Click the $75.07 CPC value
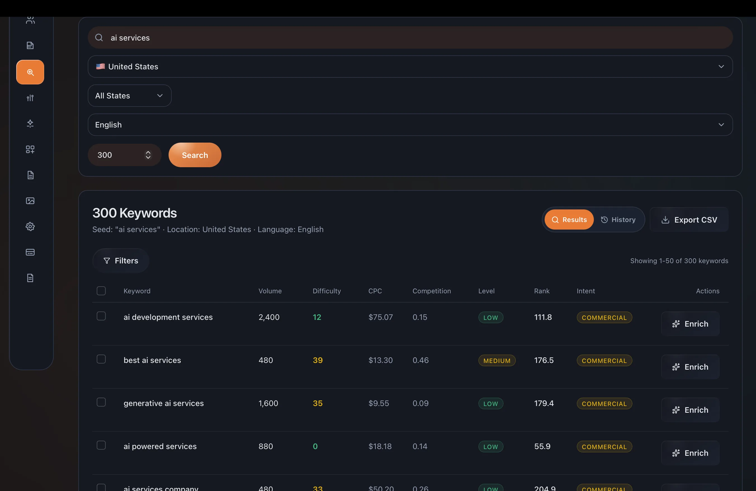The height and width of the screenshot is (491, 756). coord(381,317)
